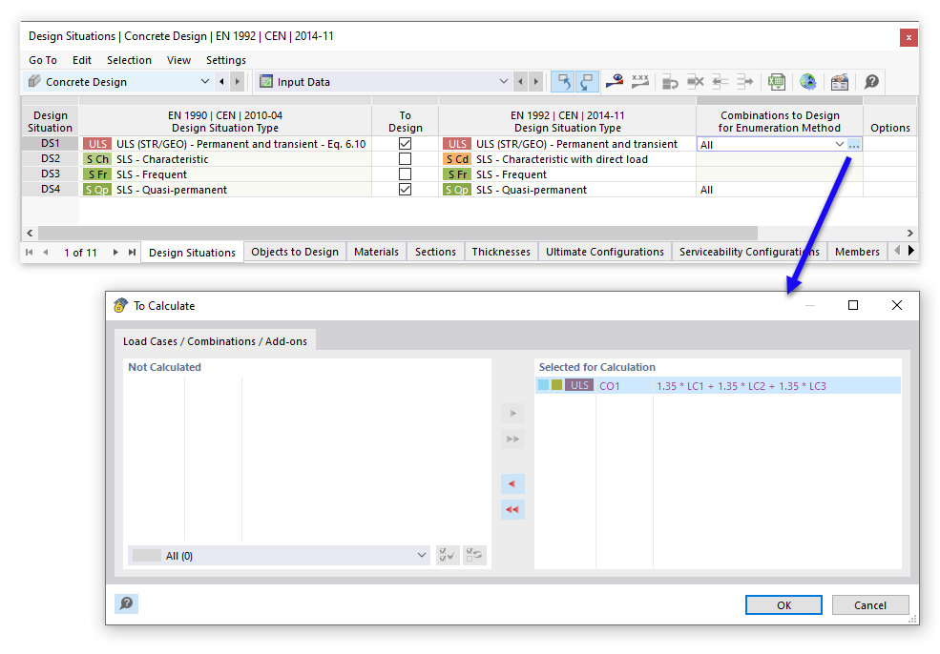
Task: Go to previous table arrow beside Input Data
Action: click(x=520, y=81)
